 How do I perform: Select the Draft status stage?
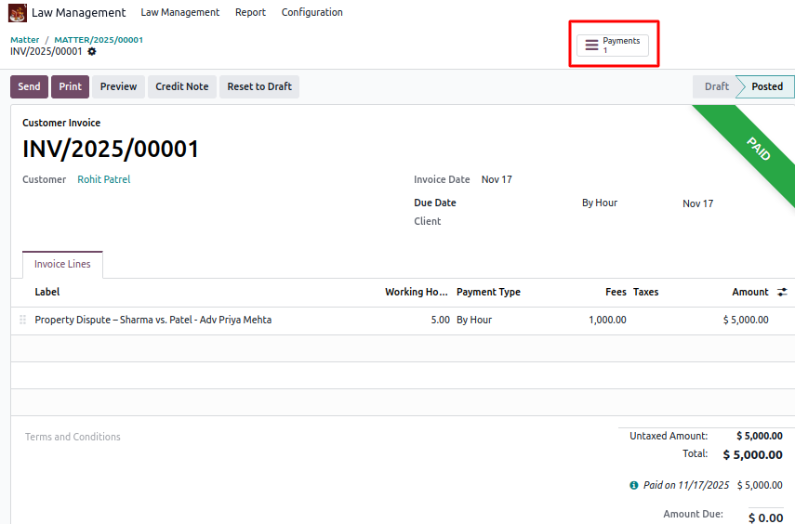(x=716, y=86)
